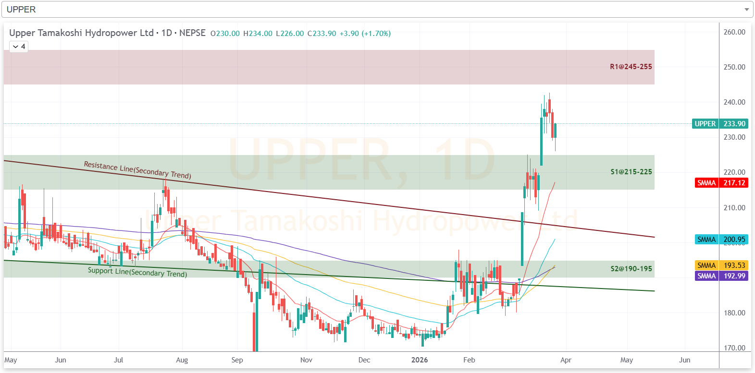Select the UPPER 233.90 price label
755x373 pixels.
pyautogui.click(x=720, y=124)
